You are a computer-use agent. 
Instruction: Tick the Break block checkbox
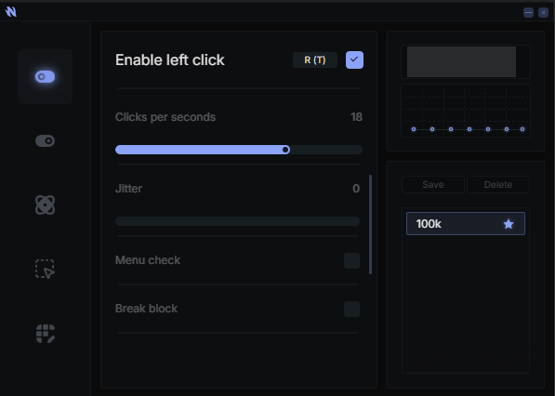pyautogui.click(x=351, y=309)
